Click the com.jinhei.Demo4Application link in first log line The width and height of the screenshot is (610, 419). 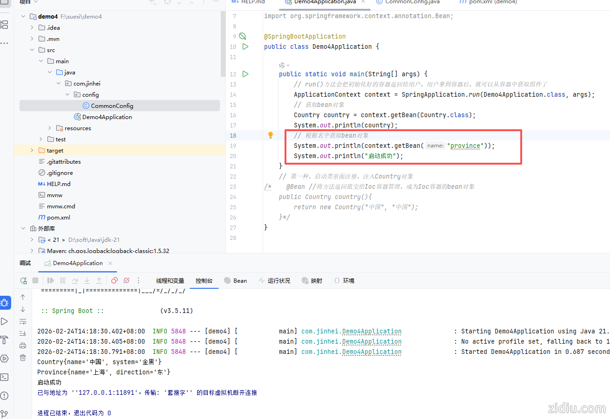point(351,331)
